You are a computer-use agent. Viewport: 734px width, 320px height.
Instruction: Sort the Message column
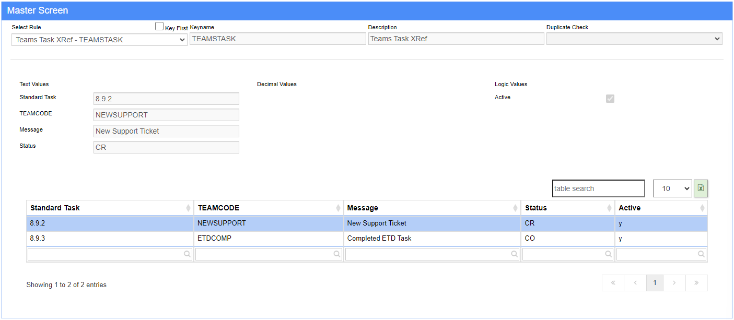pos(515,208)
